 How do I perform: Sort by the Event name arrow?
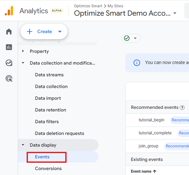coord(155,171)
